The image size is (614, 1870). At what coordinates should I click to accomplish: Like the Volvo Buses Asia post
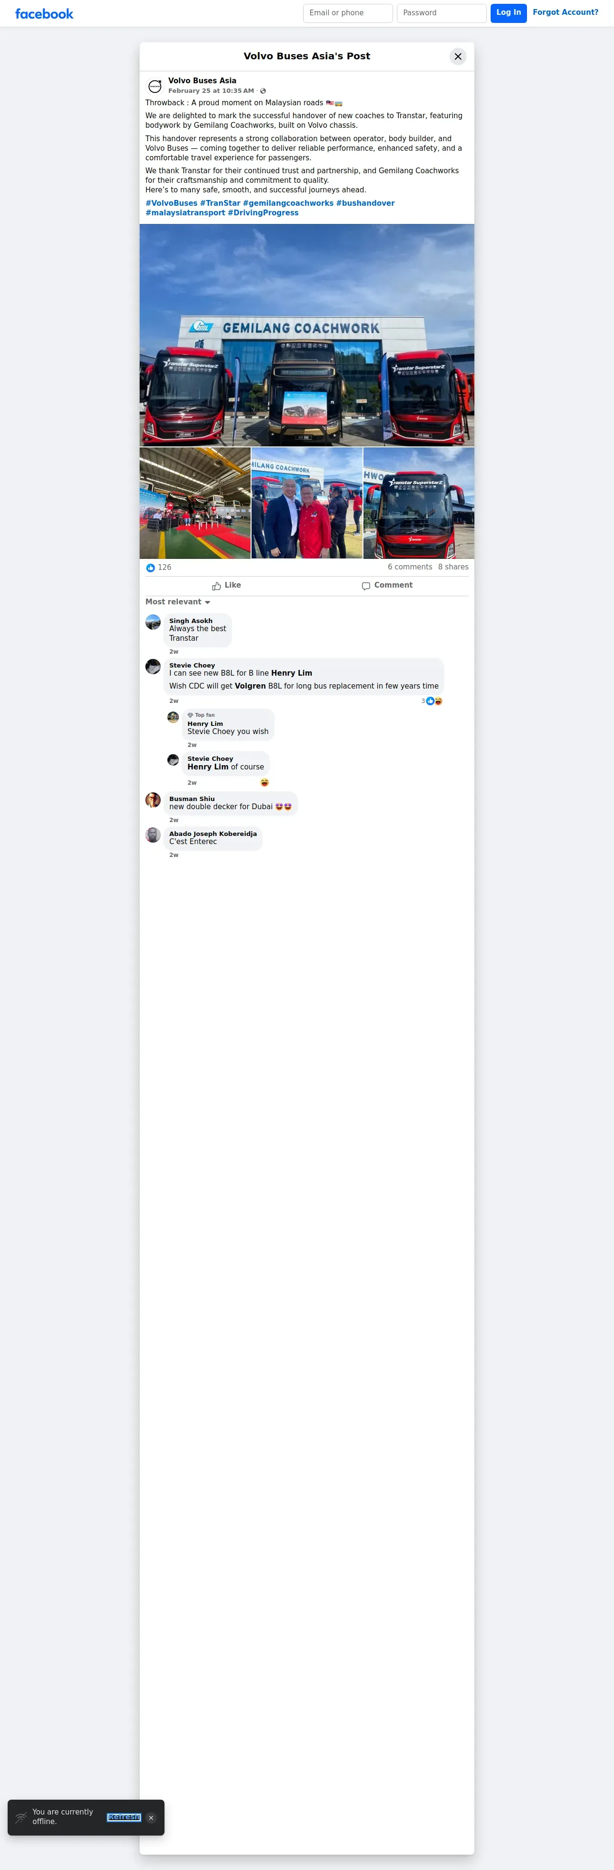coord(227,585)
